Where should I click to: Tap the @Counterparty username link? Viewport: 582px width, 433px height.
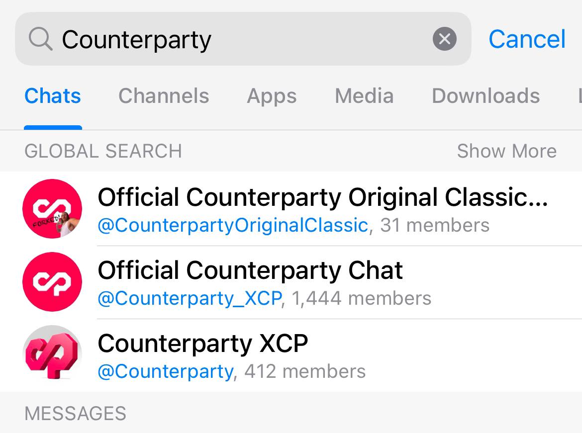tap(166, 371)
